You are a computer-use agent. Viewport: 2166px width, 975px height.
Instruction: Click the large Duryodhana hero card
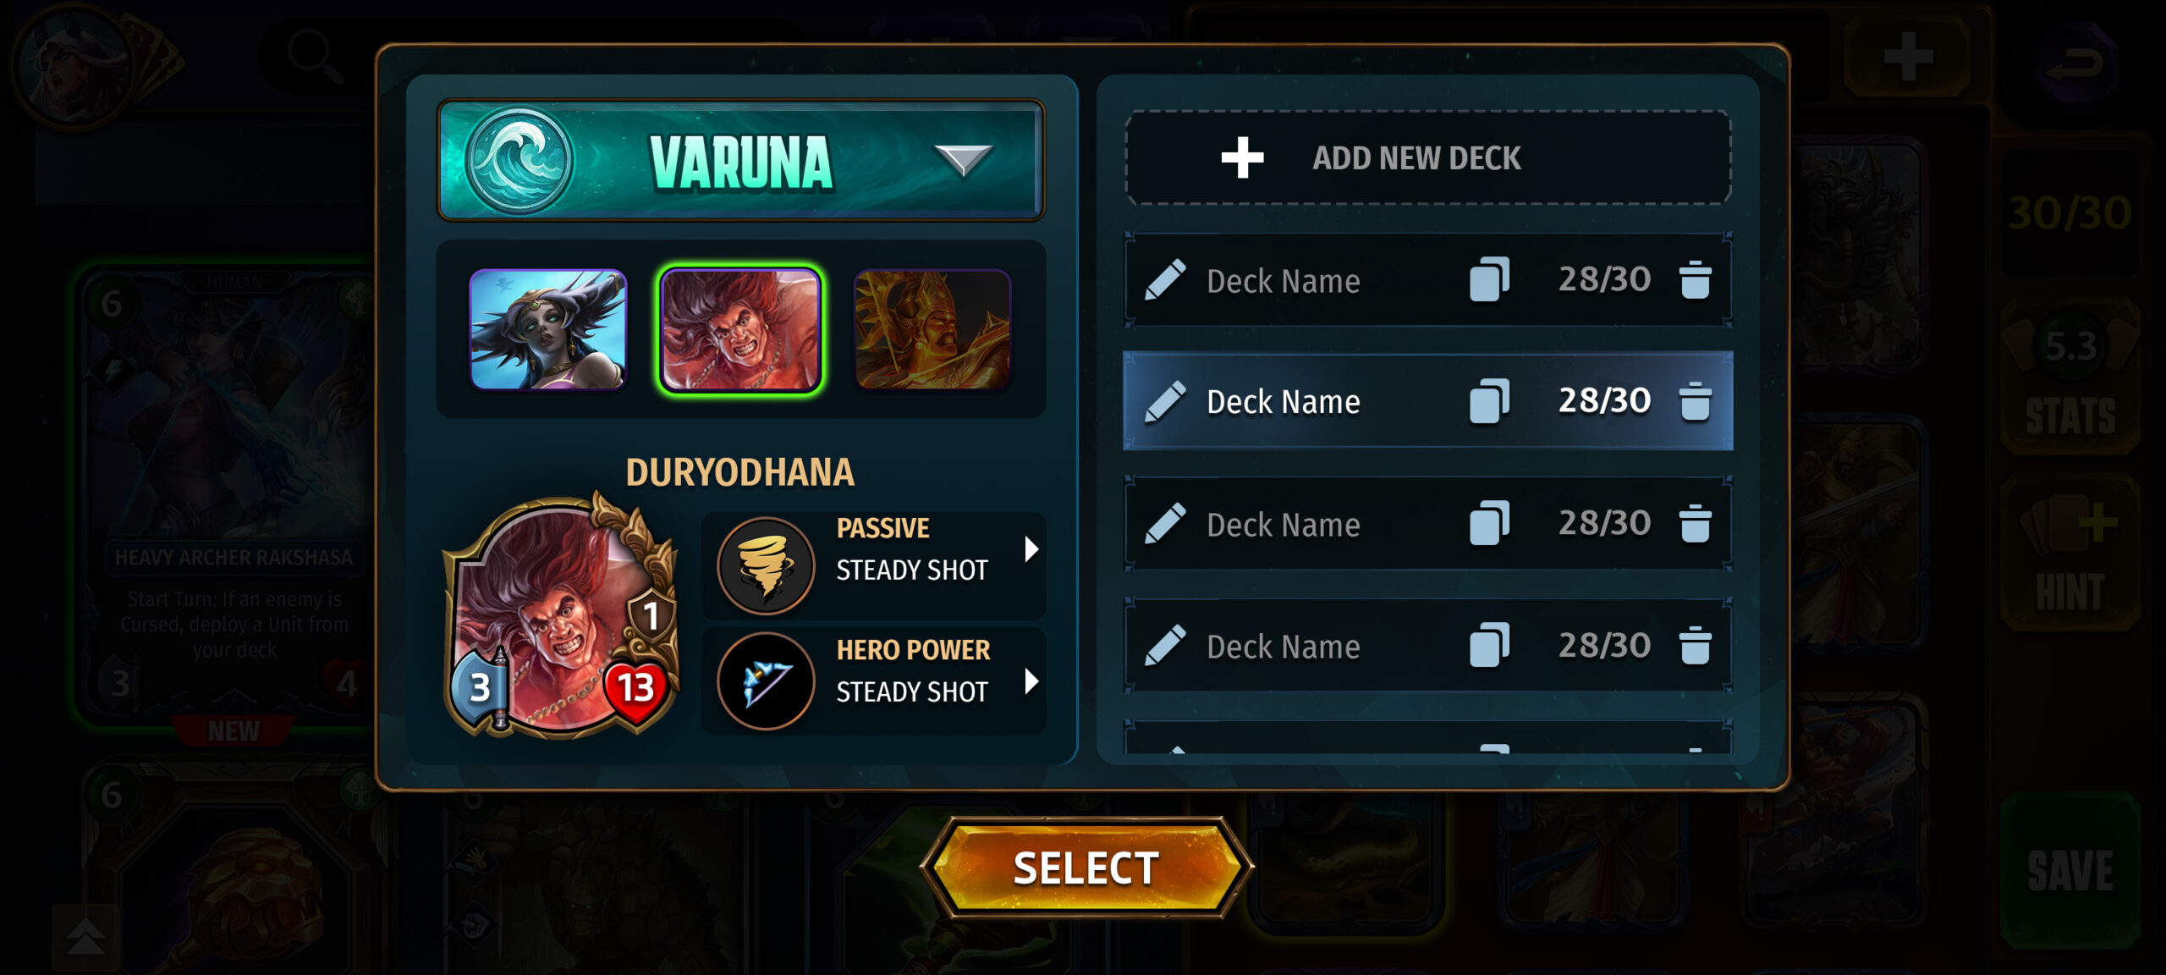coord(562,614)
